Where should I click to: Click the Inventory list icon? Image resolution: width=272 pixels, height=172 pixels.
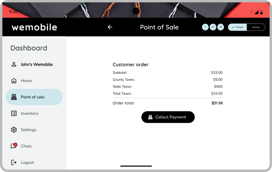click(14, 113)
